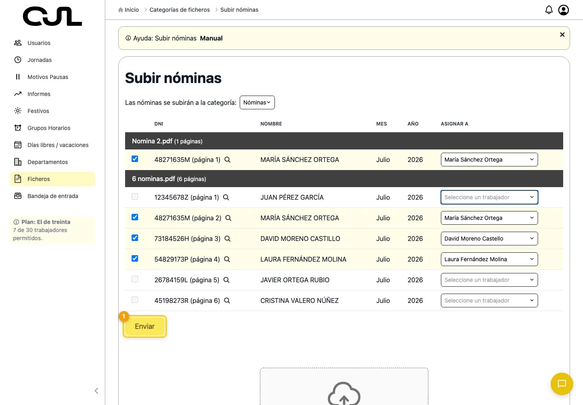Click magnifier beside 73184526H página 3
The width and height of the screenshot is (583, 405).
[228, 239]
